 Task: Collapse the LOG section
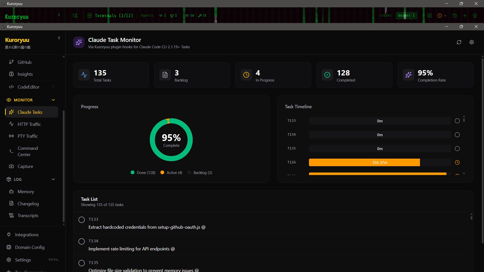(53, 179)
